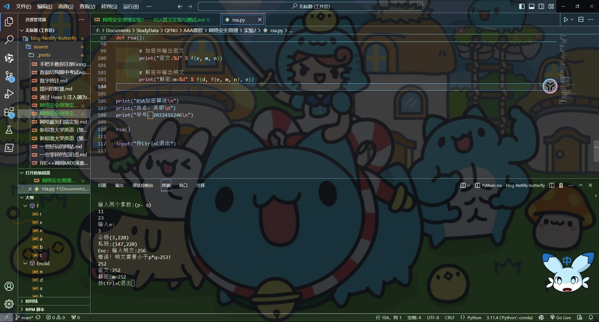Viewport: 599px width, 322px height.
Task: Open 网络服务扫描实验.md in explorer
Action: click(x=63, y=122)
